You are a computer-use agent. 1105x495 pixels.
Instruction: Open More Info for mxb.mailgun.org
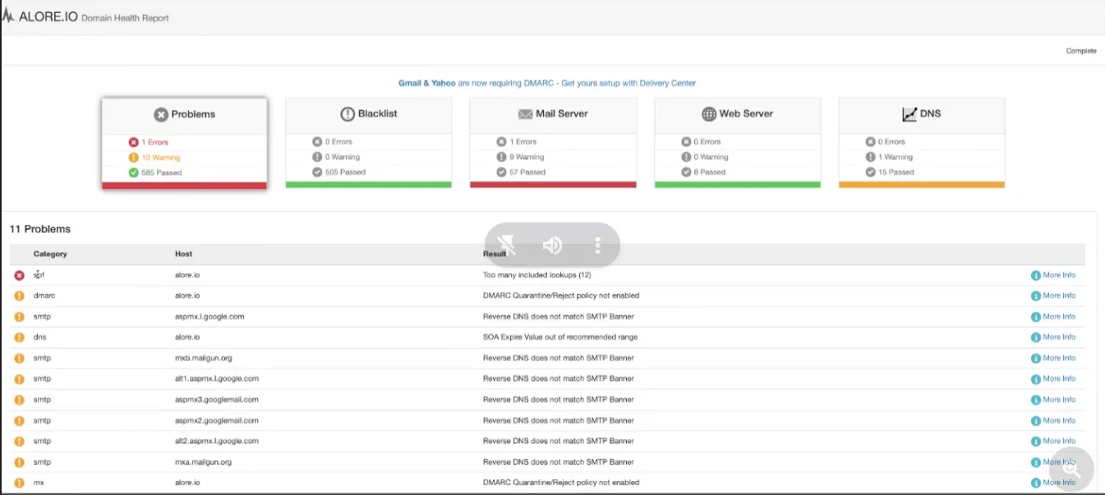tap(1053, 358)
